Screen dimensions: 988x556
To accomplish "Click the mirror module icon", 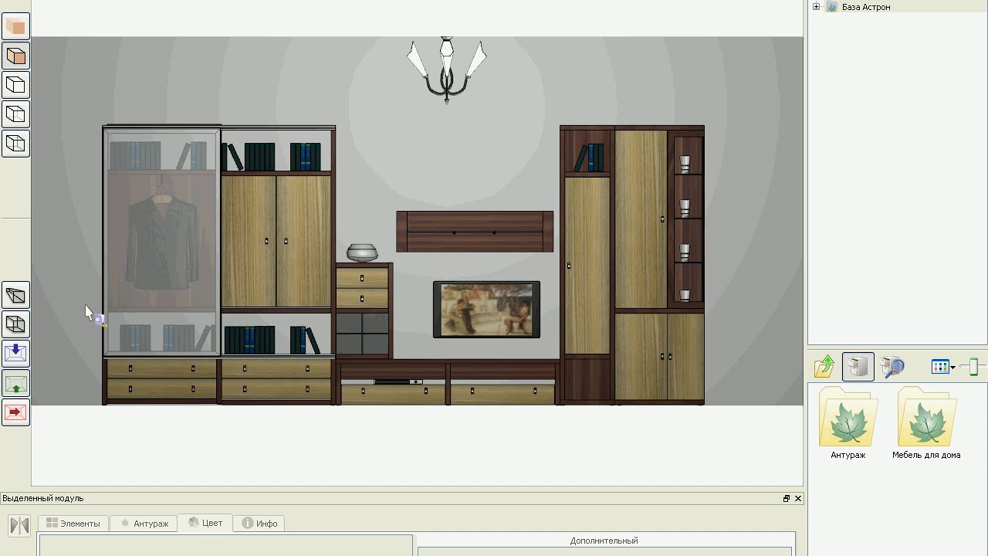I will point(19,525).
